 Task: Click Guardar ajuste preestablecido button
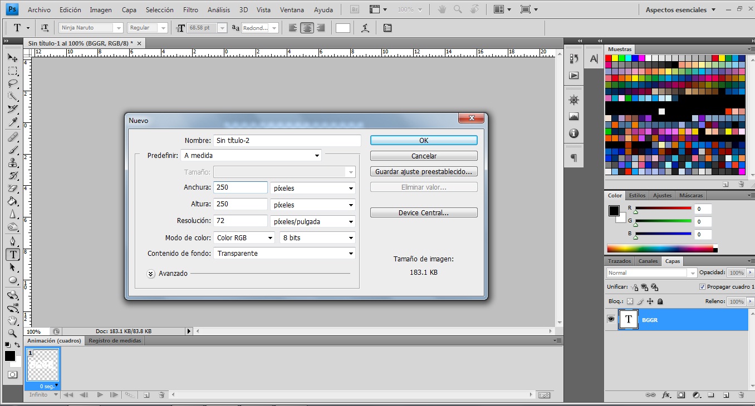(x=424, y=171)
